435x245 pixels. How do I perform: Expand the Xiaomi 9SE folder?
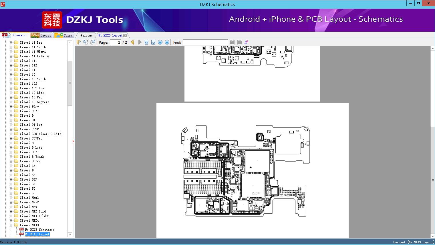(x=11, y=111)
